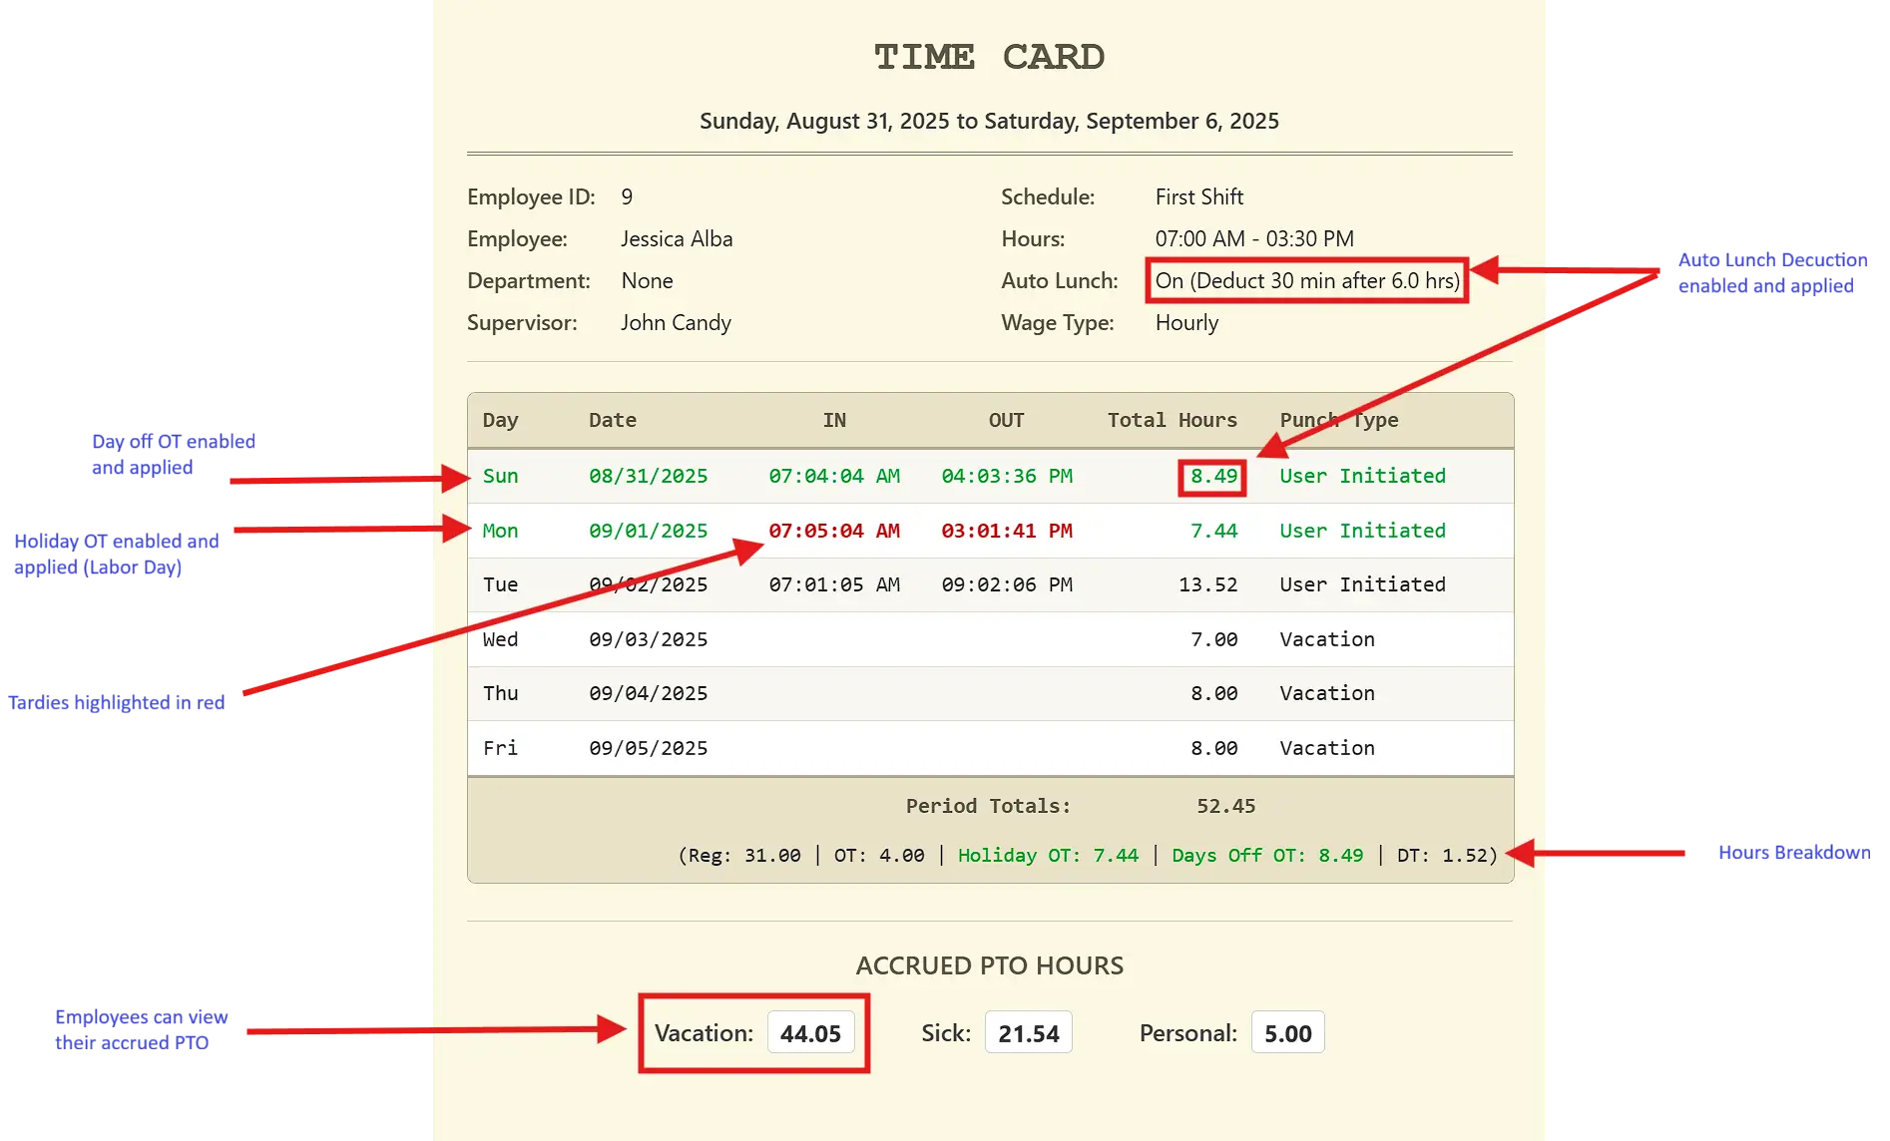The image size is (1890, 1141).
Task: Click the highlighted Total Hours 8.49 for Sunday
Action: pos(1211,476)
